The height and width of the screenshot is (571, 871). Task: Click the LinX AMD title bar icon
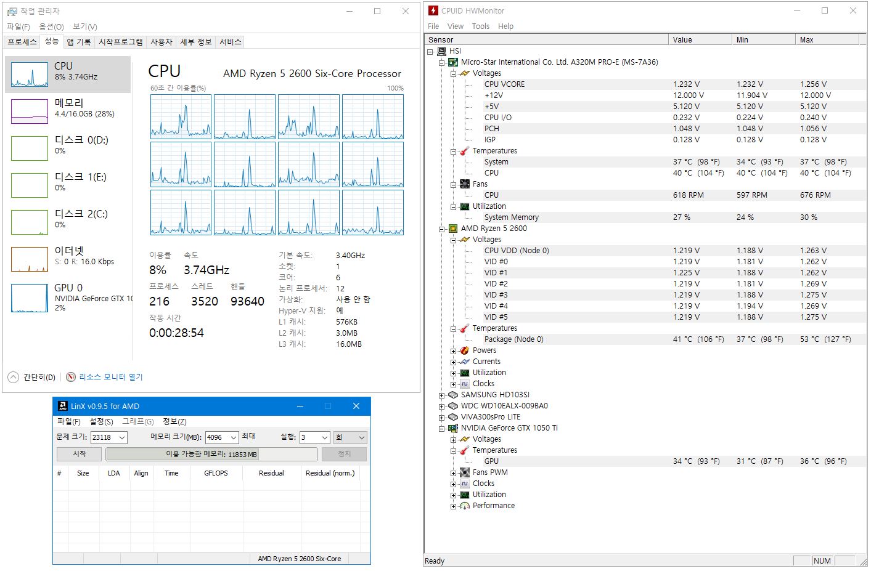click(x=63, y=406)
